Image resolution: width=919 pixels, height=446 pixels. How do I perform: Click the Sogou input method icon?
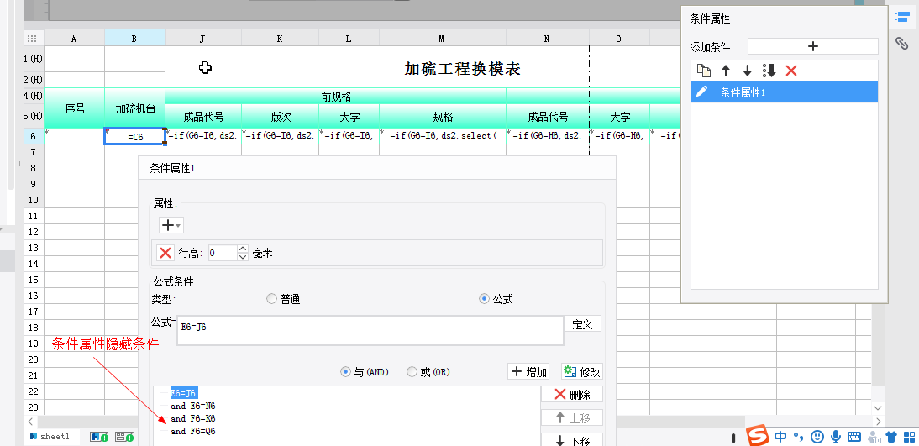click(759, 436)
